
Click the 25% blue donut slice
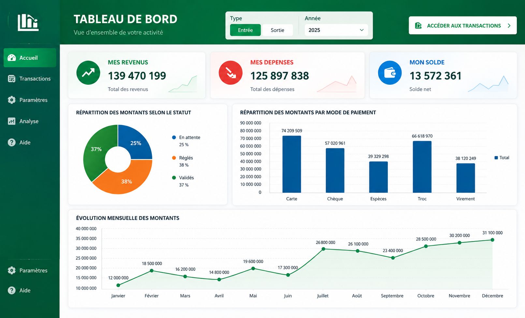pos(136,143)
